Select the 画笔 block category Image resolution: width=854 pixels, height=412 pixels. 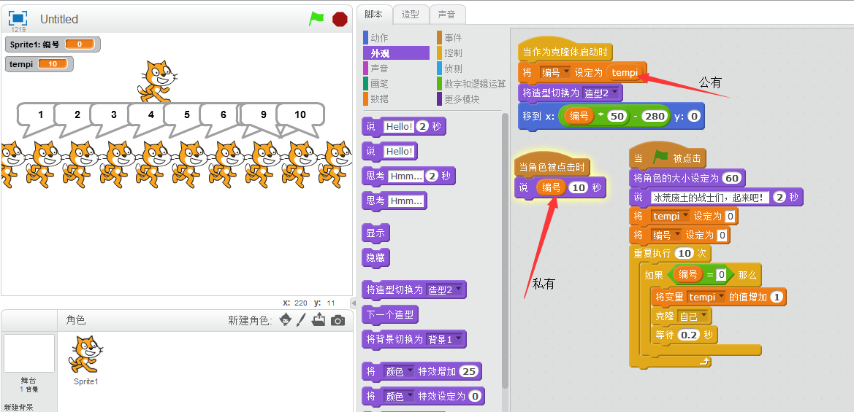(x=380, y=83)
